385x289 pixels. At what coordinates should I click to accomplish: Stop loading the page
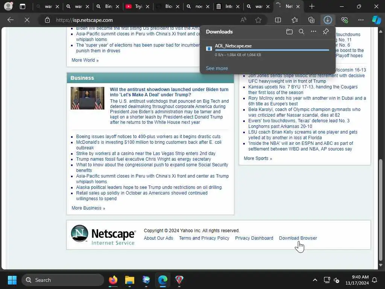pos(27,20)
